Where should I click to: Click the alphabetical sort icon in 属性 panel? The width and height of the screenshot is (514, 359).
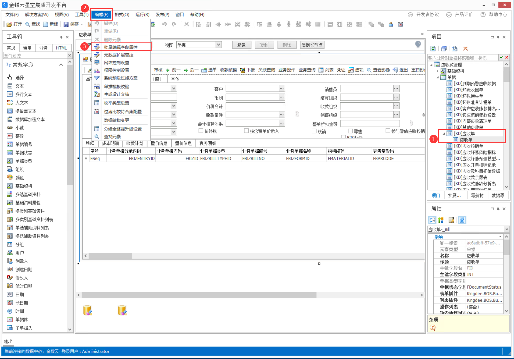(x=441, y=220)
